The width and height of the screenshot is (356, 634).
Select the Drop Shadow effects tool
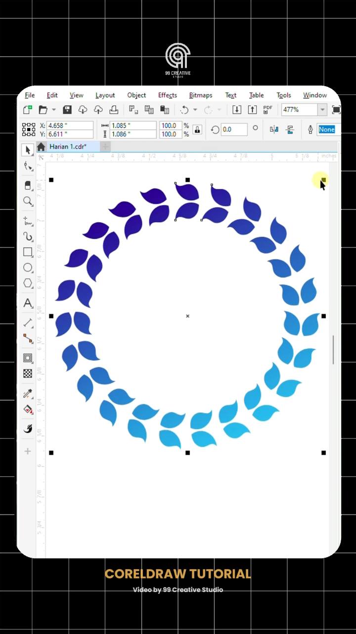click(x=28, y=358)
